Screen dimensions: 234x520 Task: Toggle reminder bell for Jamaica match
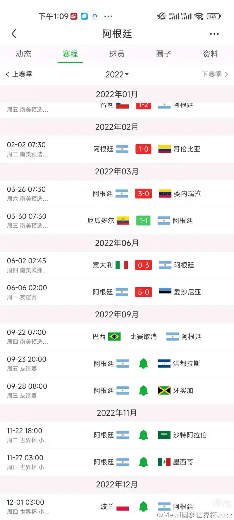[x=143, y=390]
